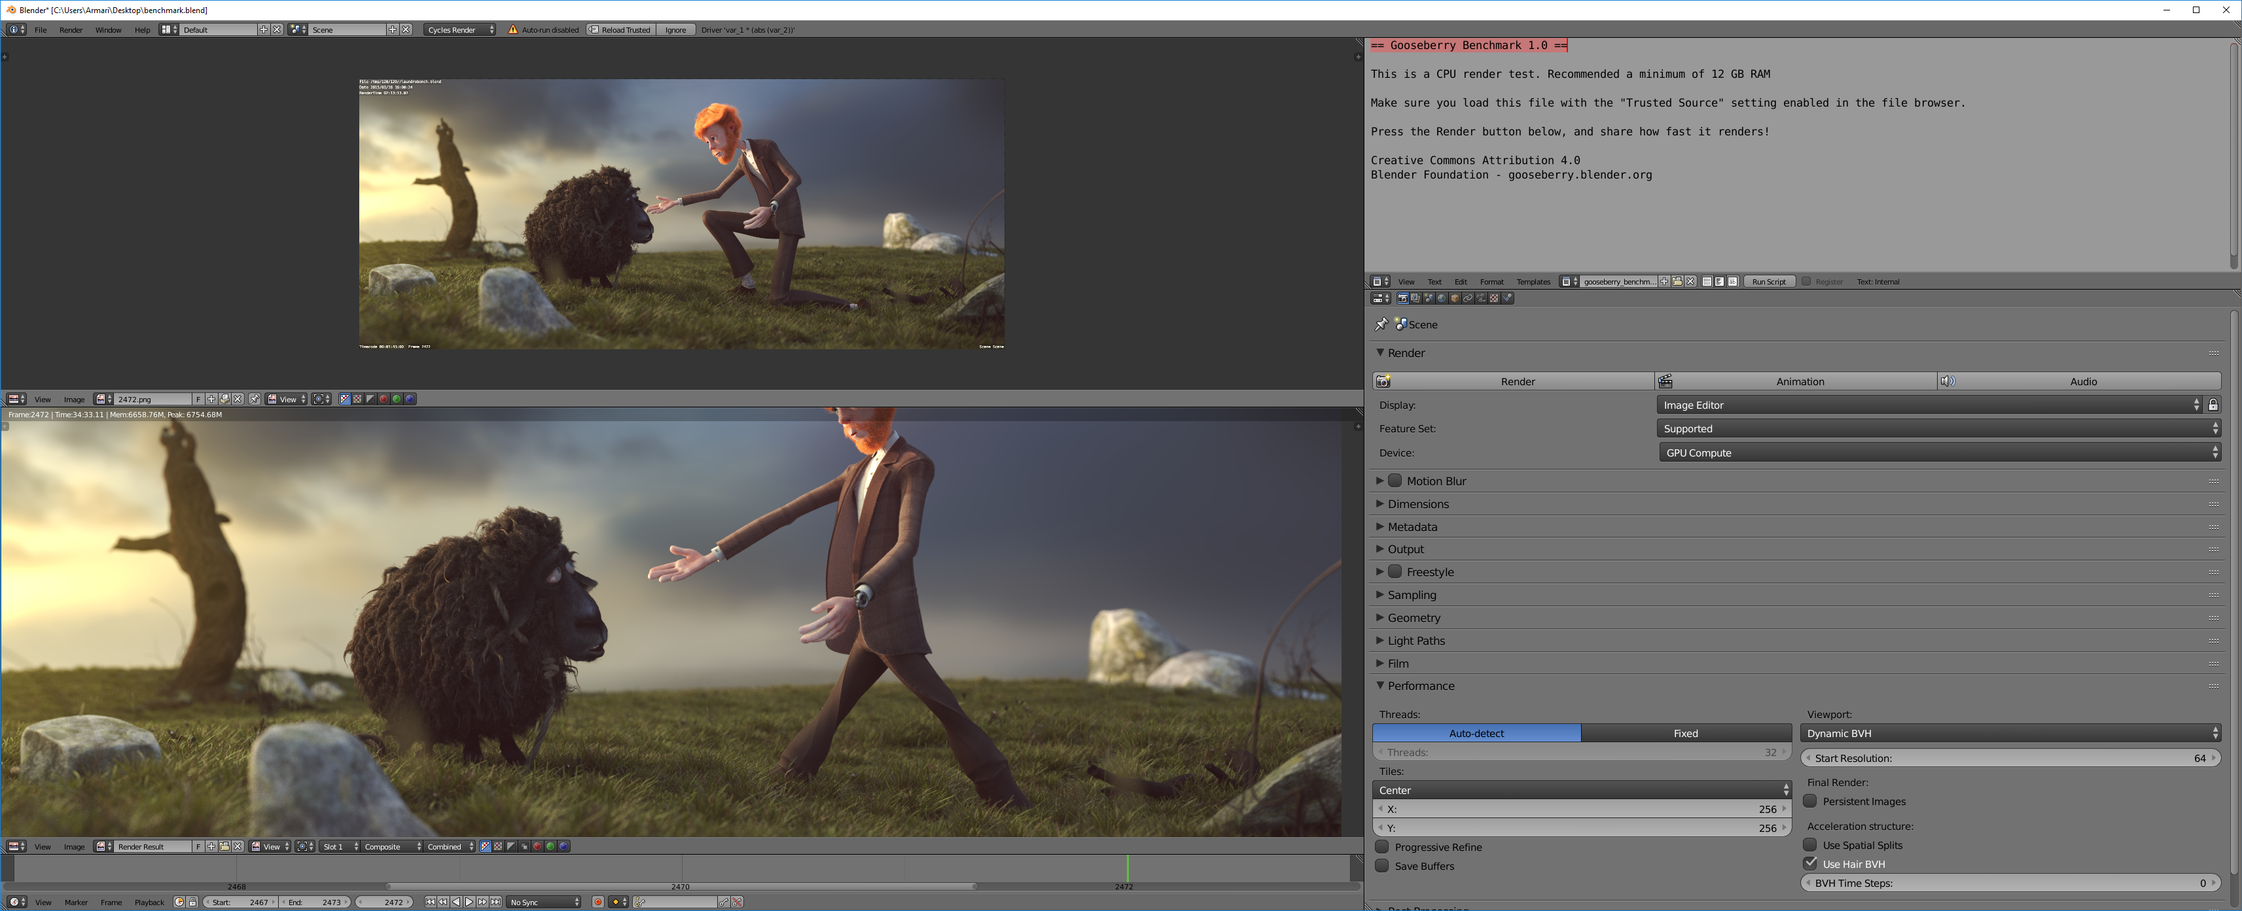The width and height of the screenshot is (2242, 911).
Task: Expand the Sampling panel
Action: 1412,595
